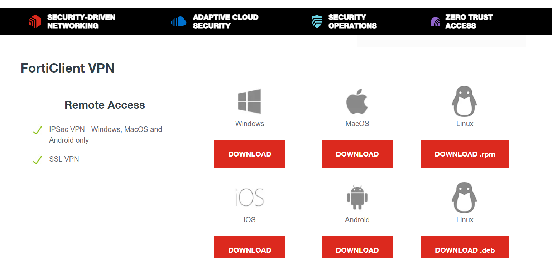Viewport: 552px width, 258px height.
Task: Click the Android robot icon
Action: [357, 198]
